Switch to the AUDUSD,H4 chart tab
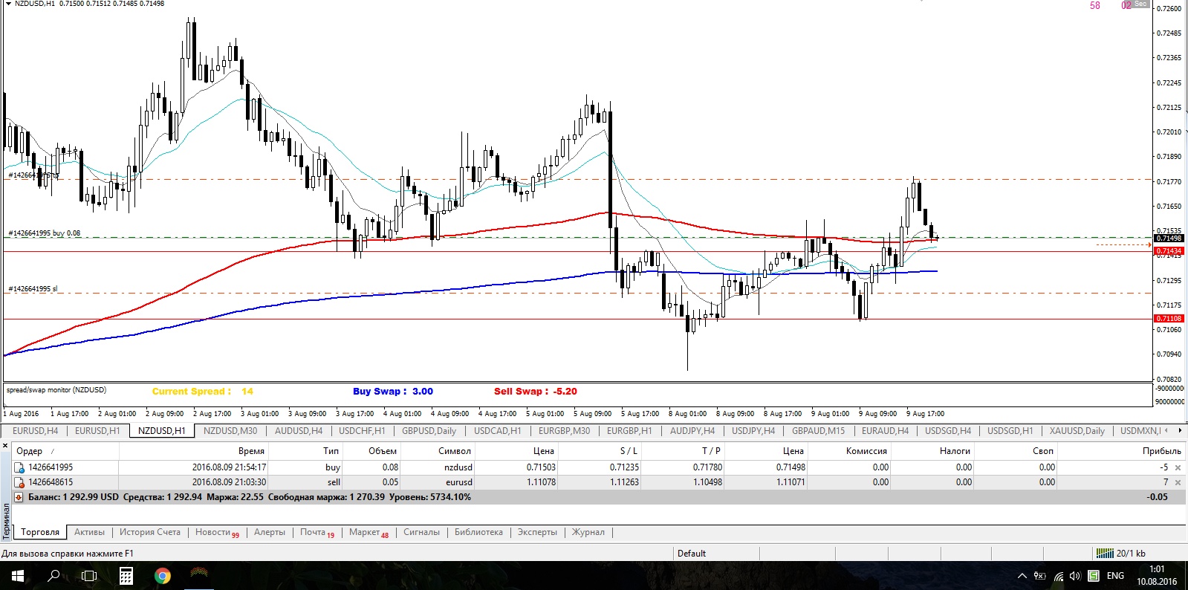 click(x=299, y=431)
